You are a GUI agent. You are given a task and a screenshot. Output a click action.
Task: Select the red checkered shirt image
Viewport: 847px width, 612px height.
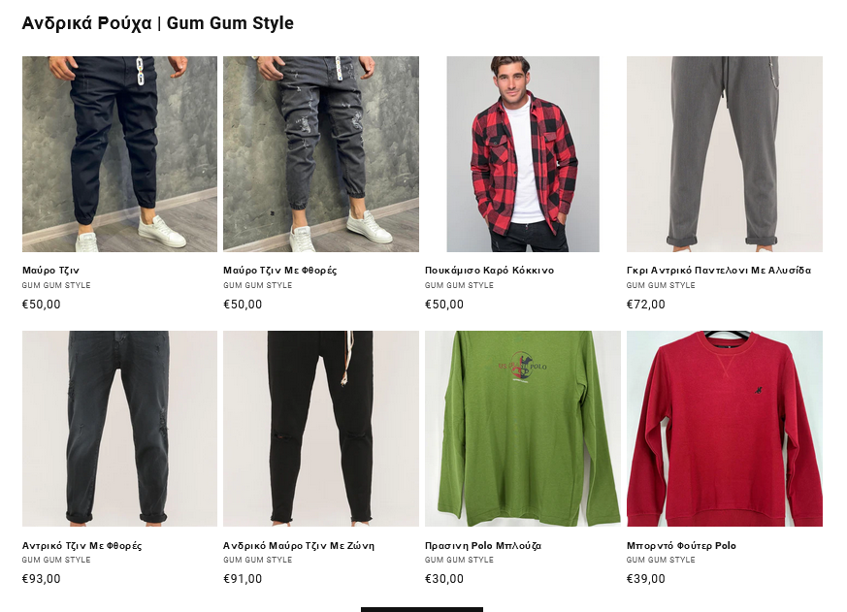tap(523, 154)
